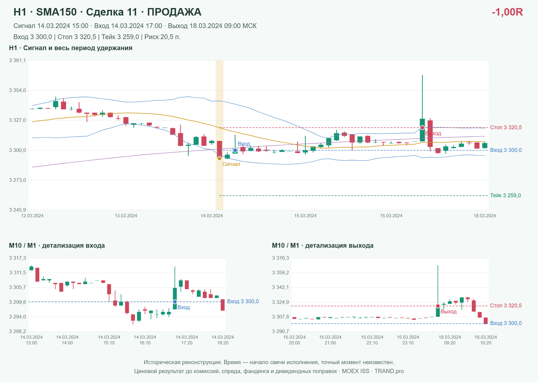
Task: Click the blue Вход marker on H1 chart
Action: pos(235,150)
